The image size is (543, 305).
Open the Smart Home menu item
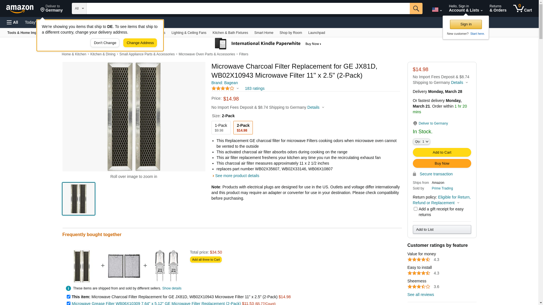pos(264,33)
